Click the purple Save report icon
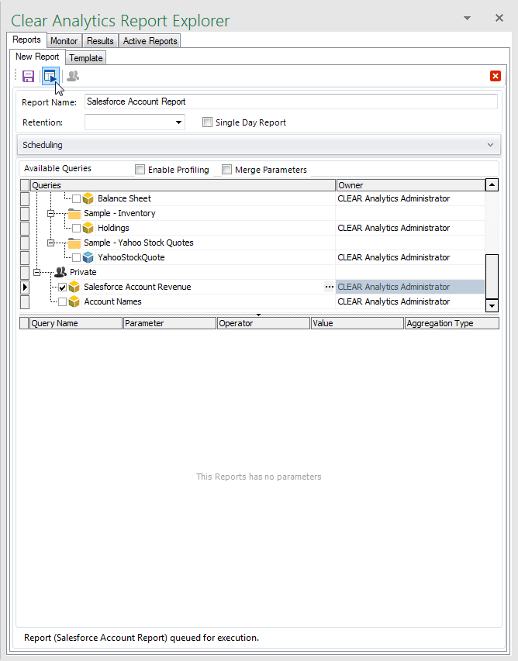 (x=28, y=76)
